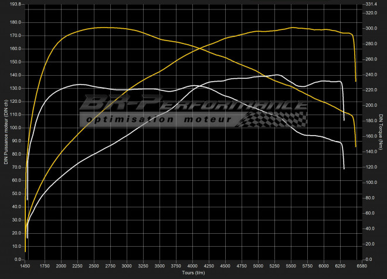Click the yellow power curve peak near 5500 rpm
This screenshot has width=387, height=279.
[291, 28]
